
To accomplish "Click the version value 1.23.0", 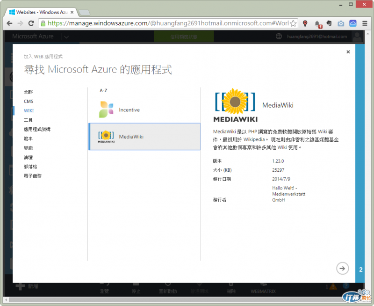I will 278,161.
